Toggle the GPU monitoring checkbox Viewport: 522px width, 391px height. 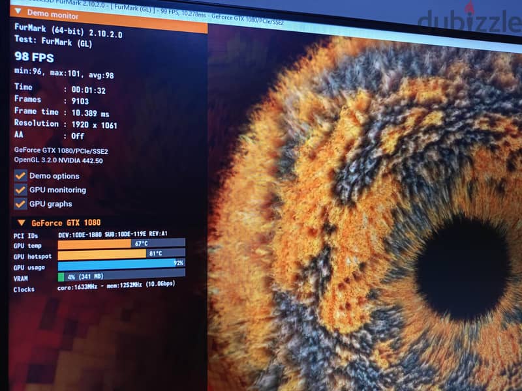(x=21, y=190)
